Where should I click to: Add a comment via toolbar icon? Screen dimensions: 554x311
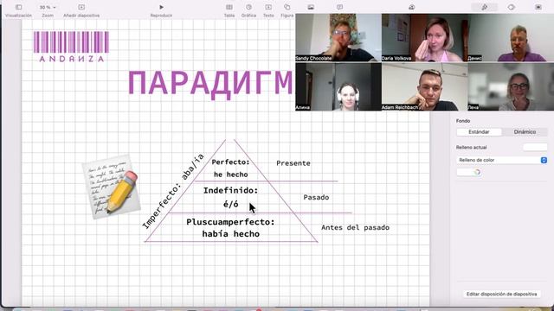pos(339,8)
